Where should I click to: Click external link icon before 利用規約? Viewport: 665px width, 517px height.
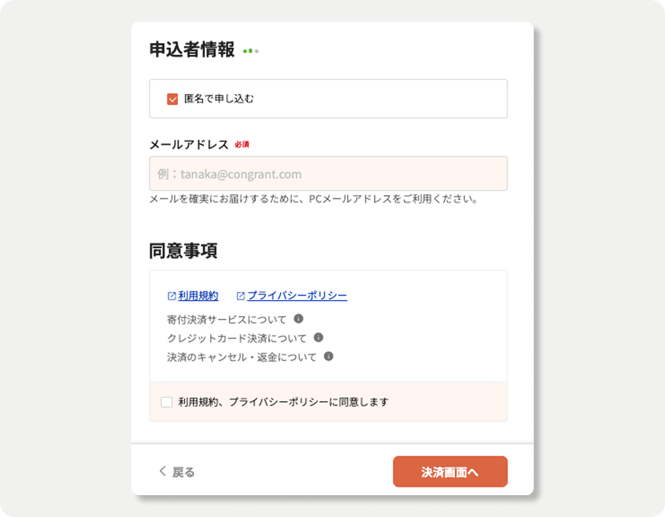(172, 296)
